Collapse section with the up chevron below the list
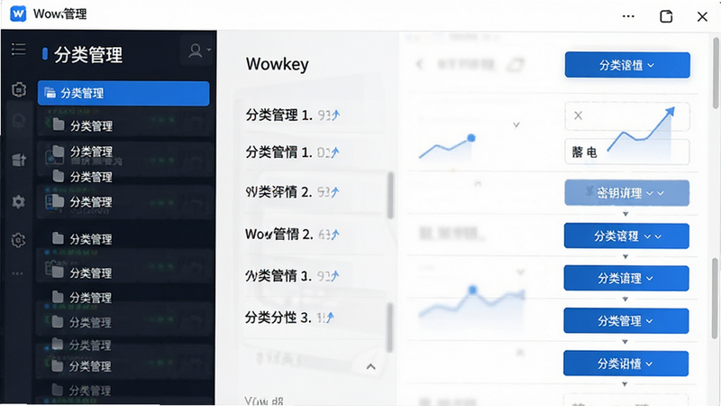Screen dimensions: 721x406 pos(370,367)
